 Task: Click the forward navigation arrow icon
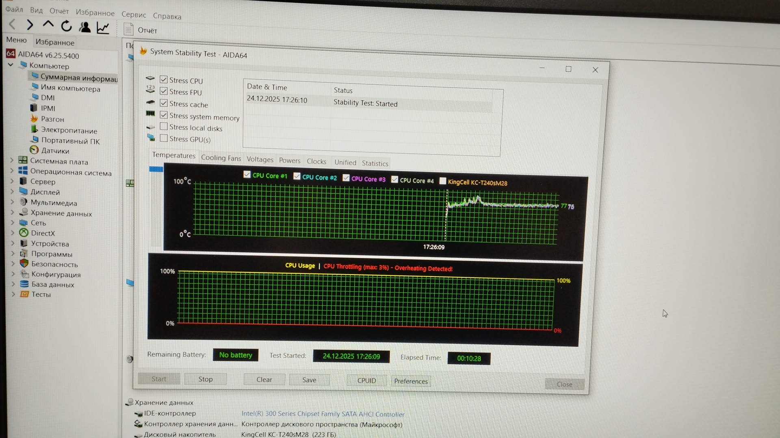coord(30,25)
